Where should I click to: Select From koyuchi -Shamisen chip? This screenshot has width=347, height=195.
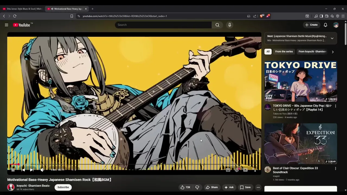(x=313, y=51)
